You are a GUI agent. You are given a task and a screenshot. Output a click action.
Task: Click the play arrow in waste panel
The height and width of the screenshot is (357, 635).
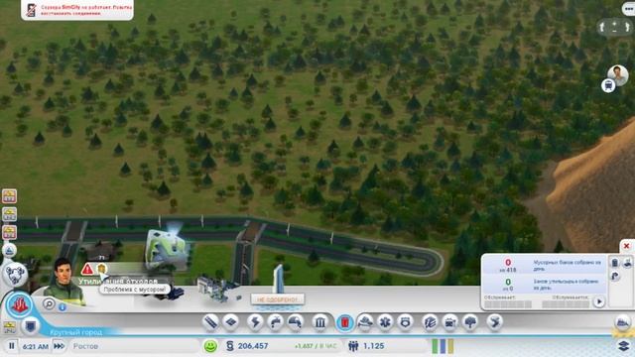click(599, 301)
